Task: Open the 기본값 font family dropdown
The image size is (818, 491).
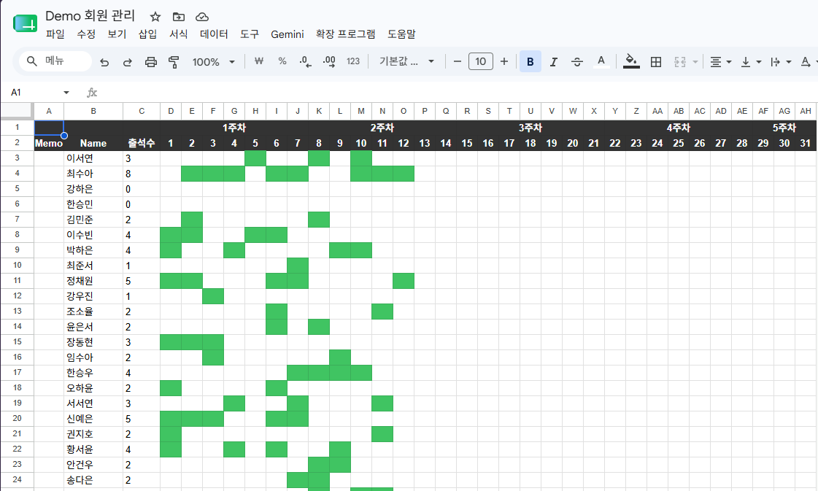Action: (407, 61)
